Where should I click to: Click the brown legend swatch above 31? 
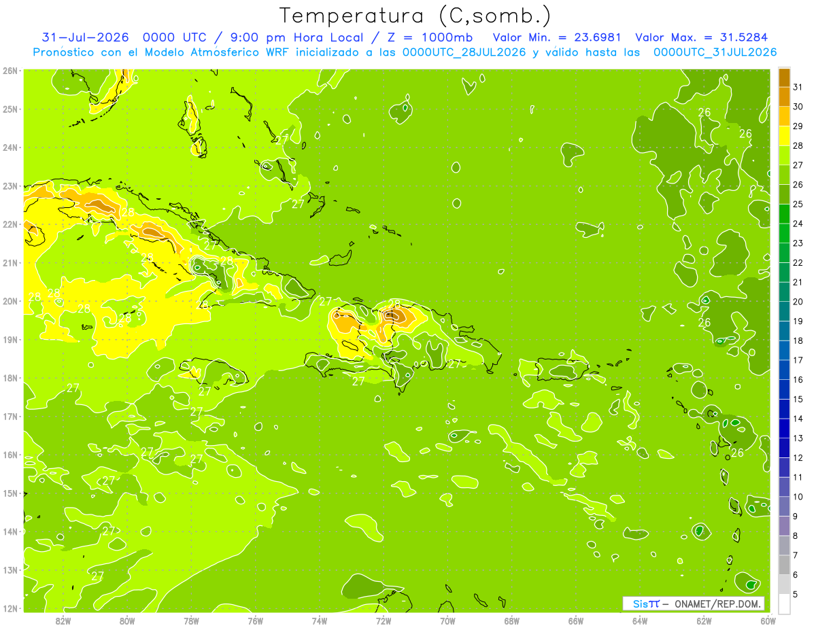(x=784, y=77)
